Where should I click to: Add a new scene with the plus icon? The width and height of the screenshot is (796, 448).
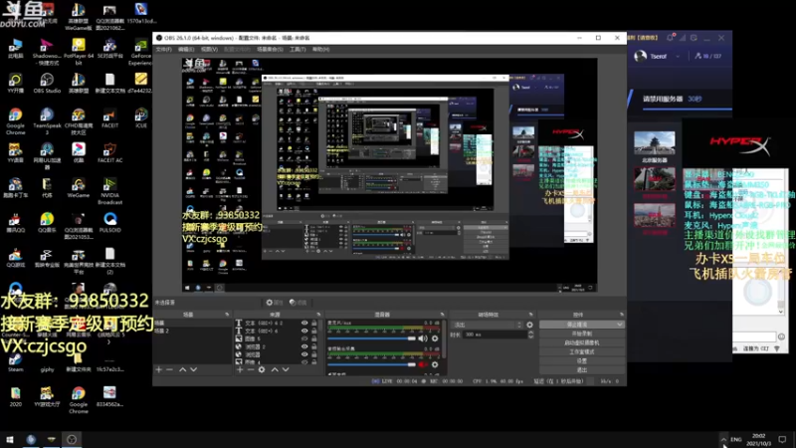tap(159, 369)
